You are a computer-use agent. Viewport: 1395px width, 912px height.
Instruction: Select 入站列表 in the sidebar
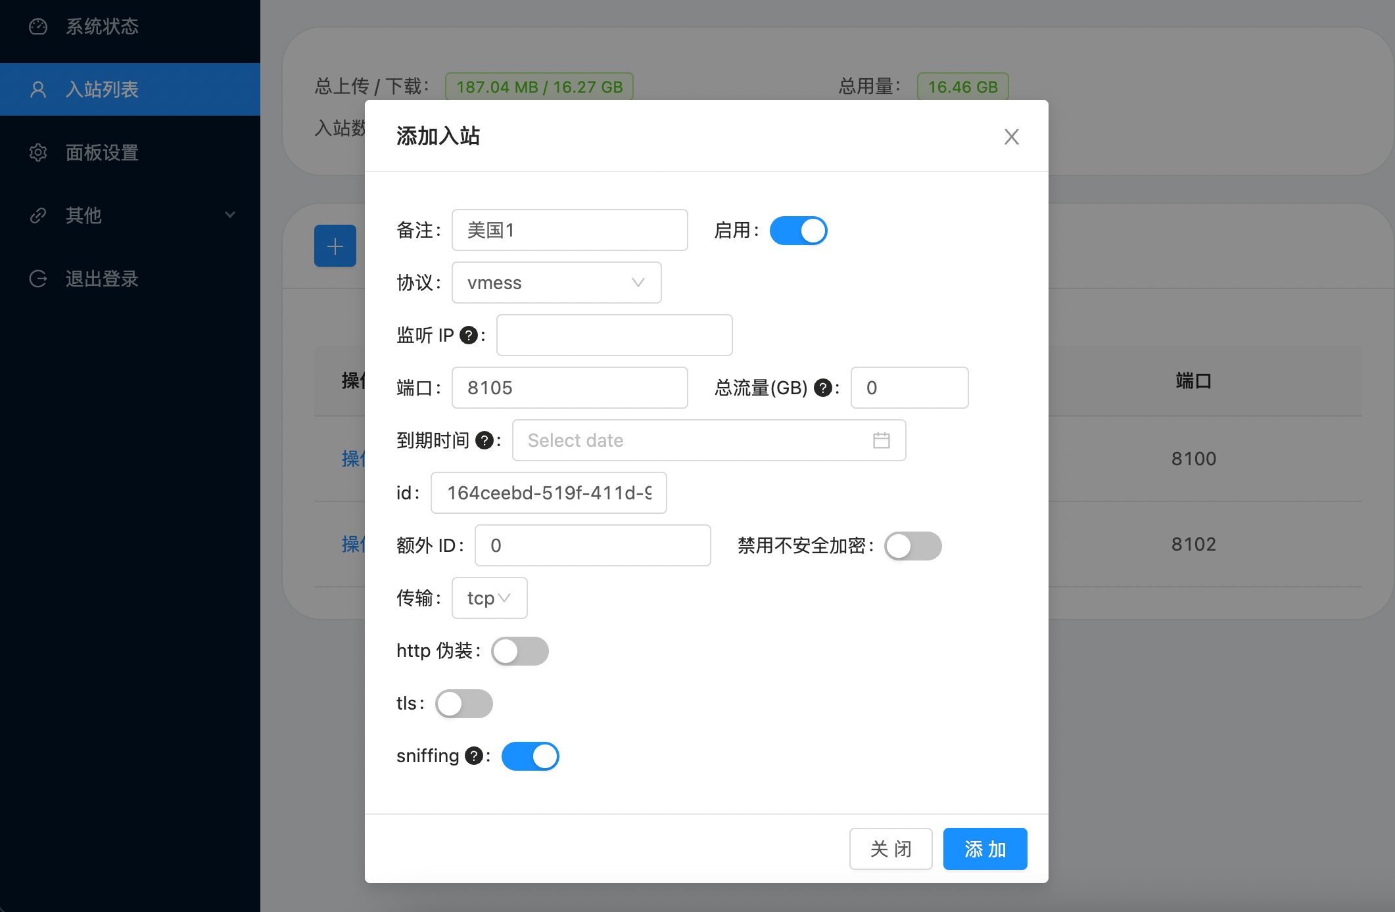(x=130, y=89)
